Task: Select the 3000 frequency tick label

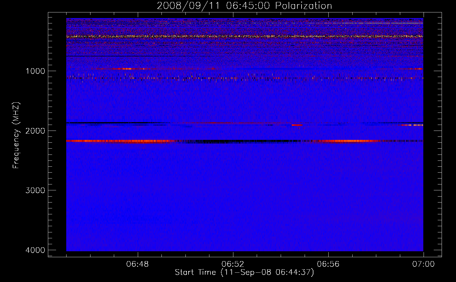Action: (35, 190)
